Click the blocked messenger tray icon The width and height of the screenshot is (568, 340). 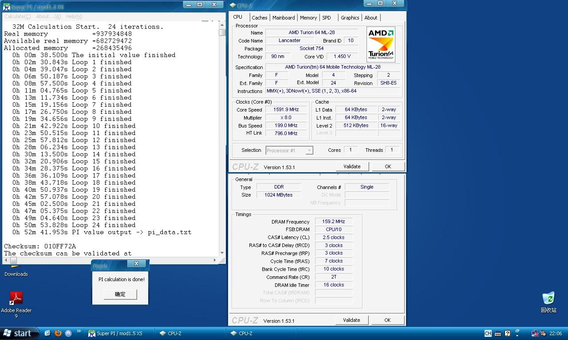coord(543,333)
